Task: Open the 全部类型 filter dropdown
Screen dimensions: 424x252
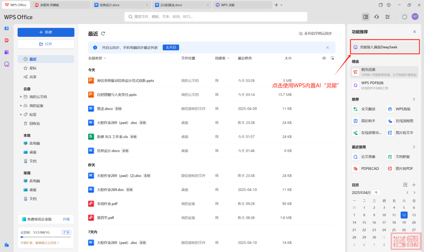Action: pyautogui.click(x=97, y=58)
